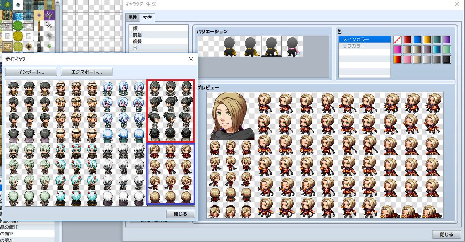Select the black ponytail walking character
Viewport: 465px width, 242px height.
pos(170,112)
